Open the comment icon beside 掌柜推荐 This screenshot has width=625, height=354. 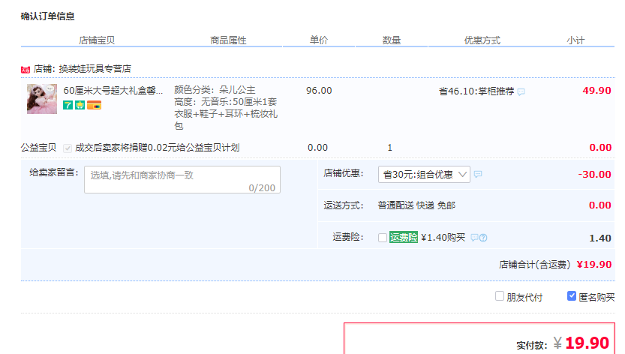click(521, 92)
